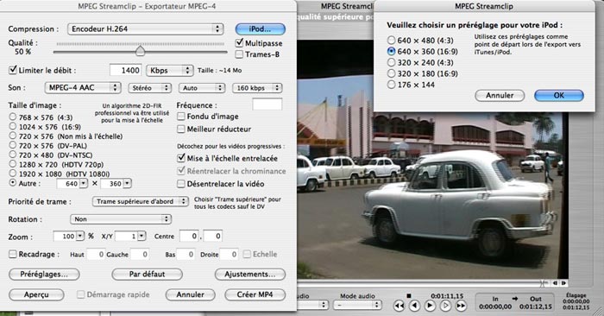
Task: Click the play button in transport controls
Action: click(430, 306)
